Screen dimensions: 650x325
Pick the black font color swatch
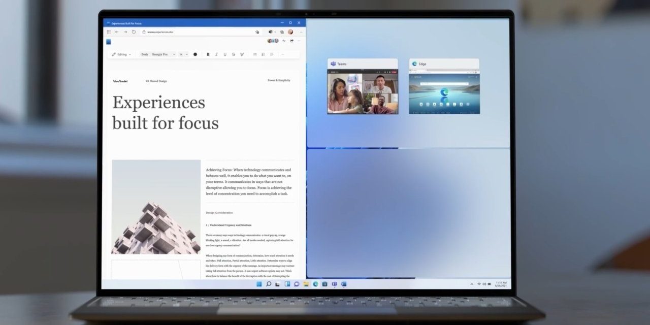pyautogui.click(x=195, y=54)
